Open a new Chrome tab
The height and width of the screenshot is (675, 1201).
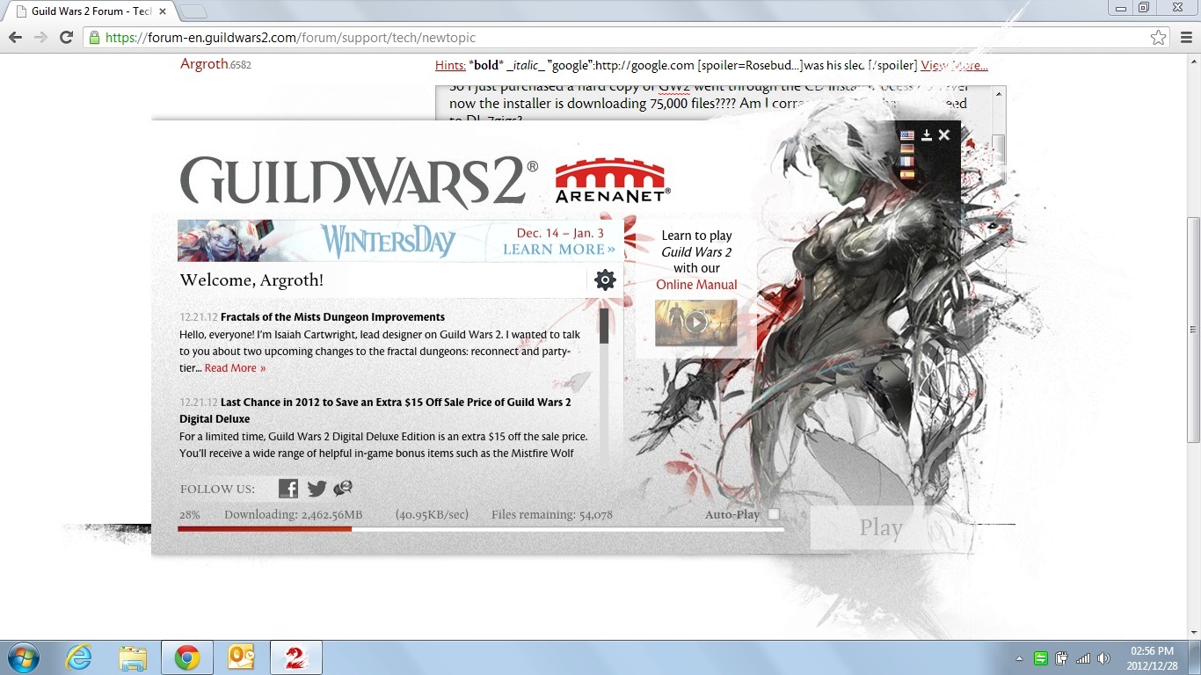tap(193, 11)
